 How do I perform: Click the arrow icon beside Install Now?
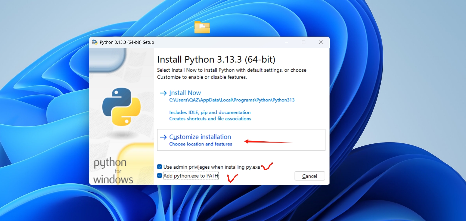click(x=163, y=93)
